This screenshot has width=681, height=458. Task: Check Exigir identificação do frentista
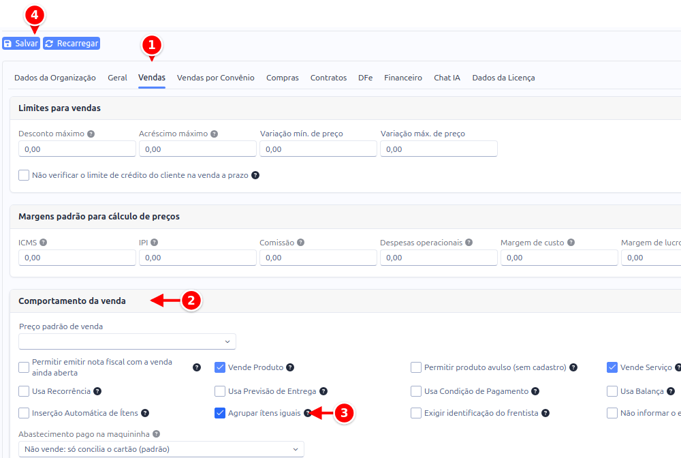point(416,413)
